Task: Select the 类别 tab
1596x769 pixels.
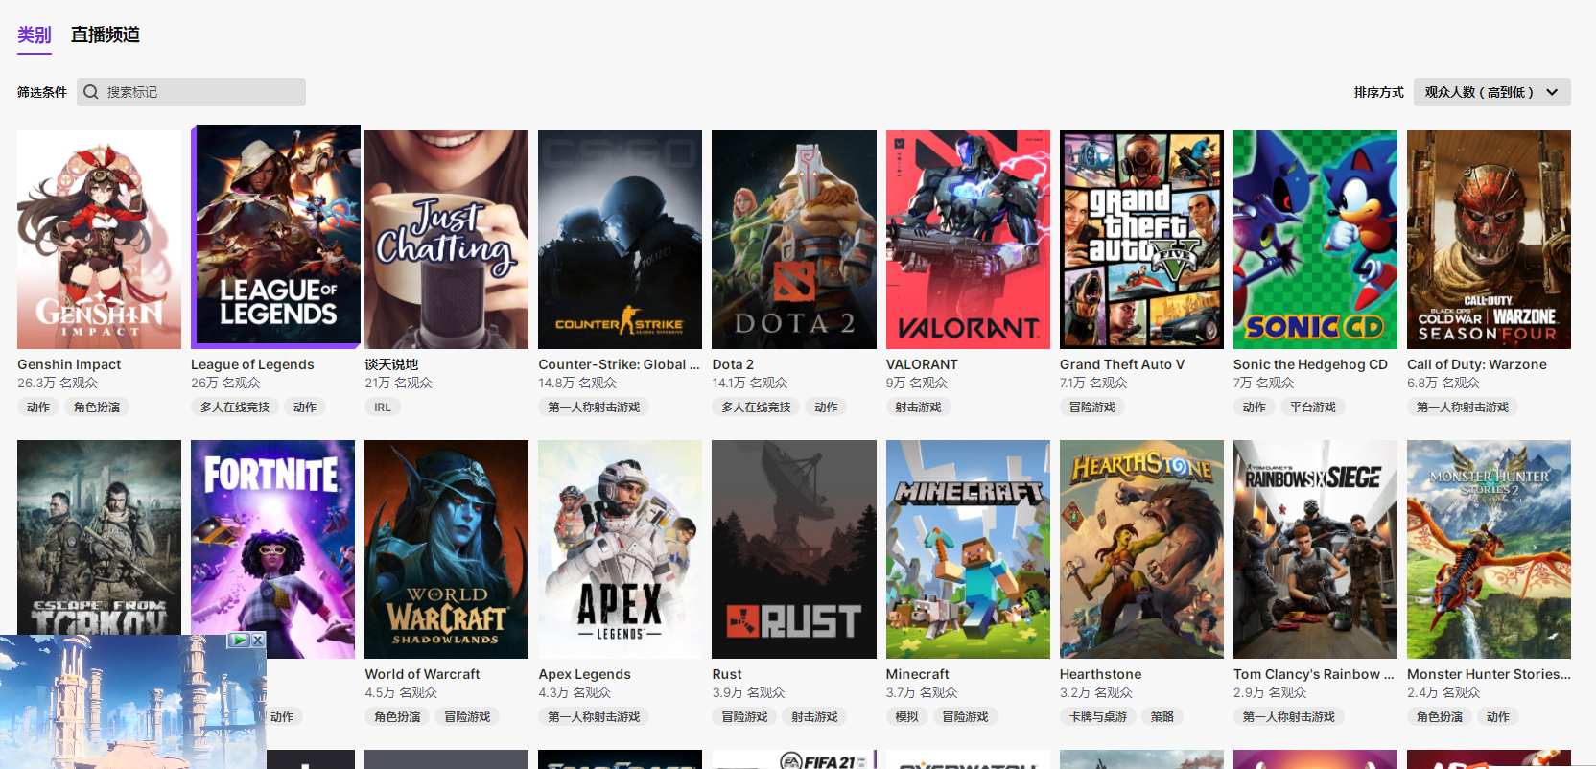Action: (x=34, y=35)
